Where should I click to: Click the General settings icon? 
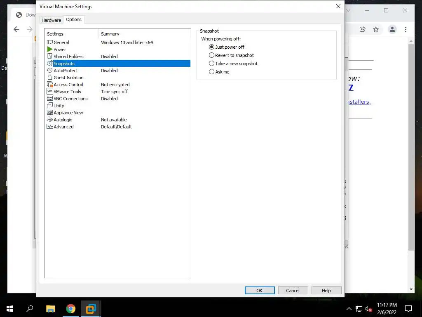pos(50,43)
